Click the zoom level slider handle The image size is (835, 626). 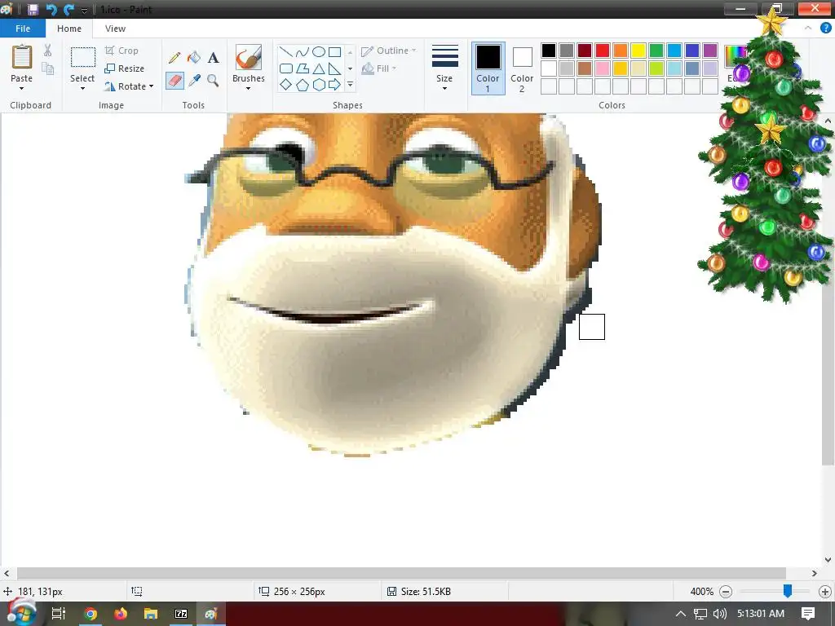tap(787, 590)
